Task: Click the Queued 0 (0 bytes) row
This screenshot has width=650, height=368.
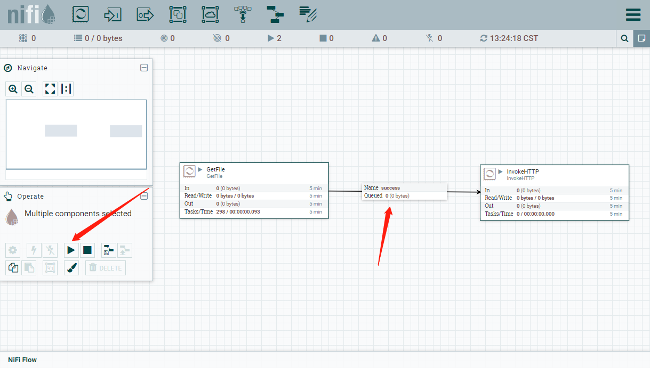Action: point(404,195)
